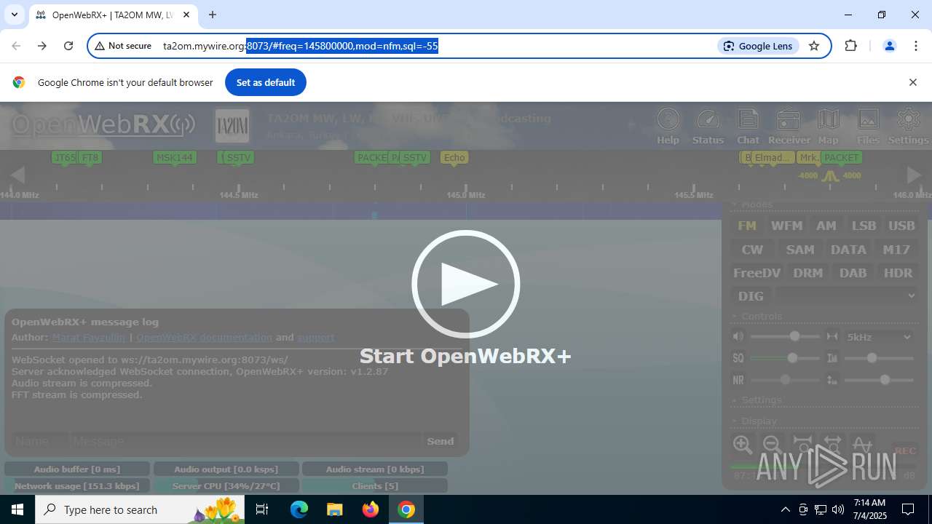Select LSB modulation mode
Image resolution: width=932 pixels, height=524 pixels.
(864, 226)
